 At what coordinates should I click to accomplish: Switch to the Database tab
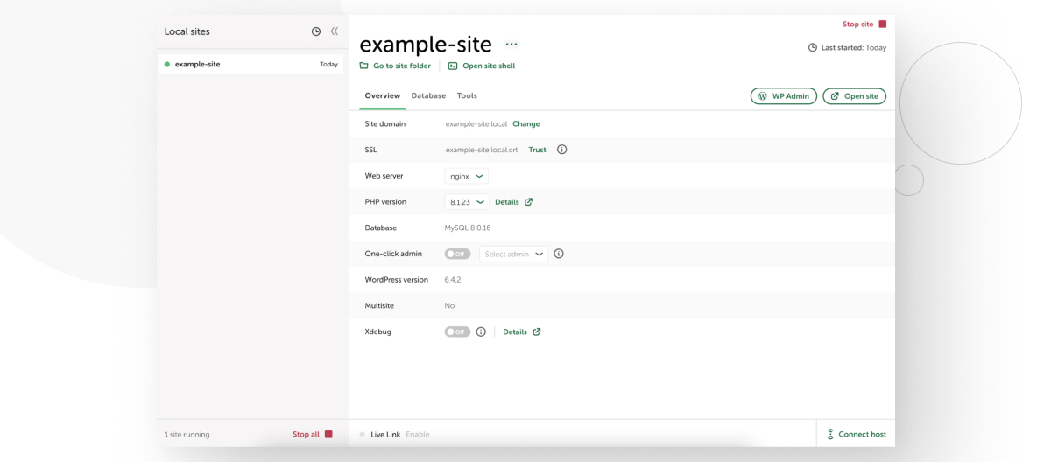point(428,95)
